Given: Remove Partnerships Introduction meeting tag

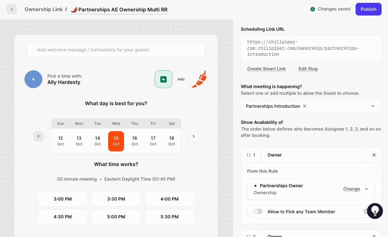Looking at the screenshot, I should click(x=305, y=106).
